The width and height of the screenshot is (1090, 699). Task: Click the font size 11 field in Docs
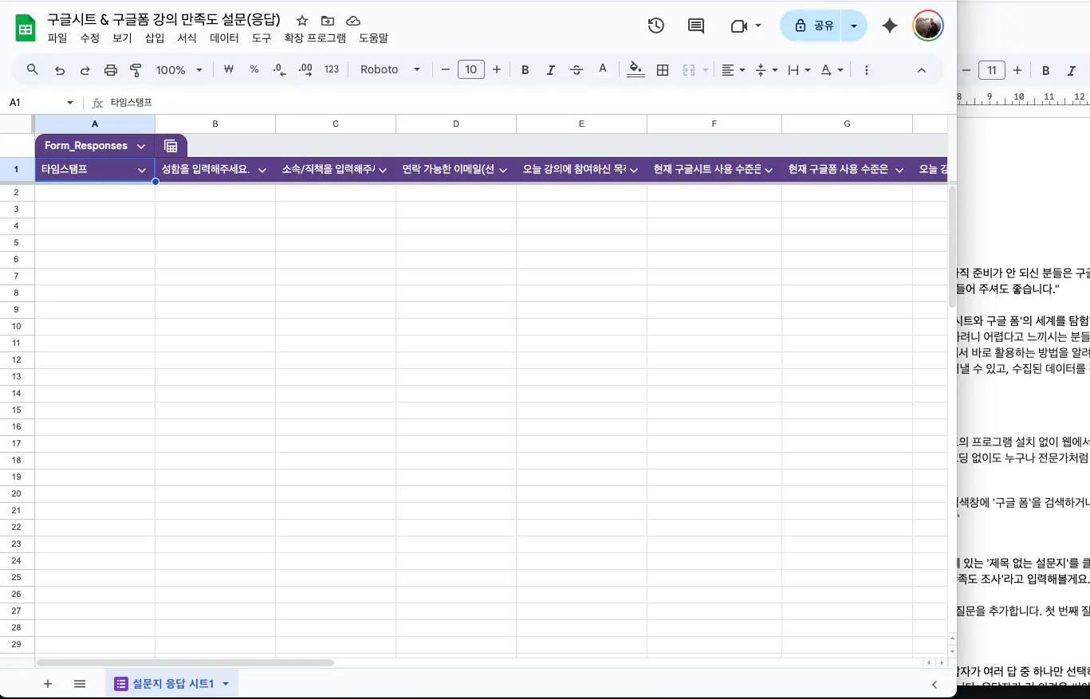pyautogui.click(x=992, y=70)
